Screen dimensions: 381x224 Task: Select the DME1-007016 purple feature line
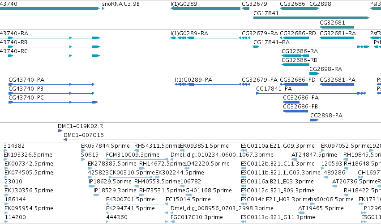(223, 140)
